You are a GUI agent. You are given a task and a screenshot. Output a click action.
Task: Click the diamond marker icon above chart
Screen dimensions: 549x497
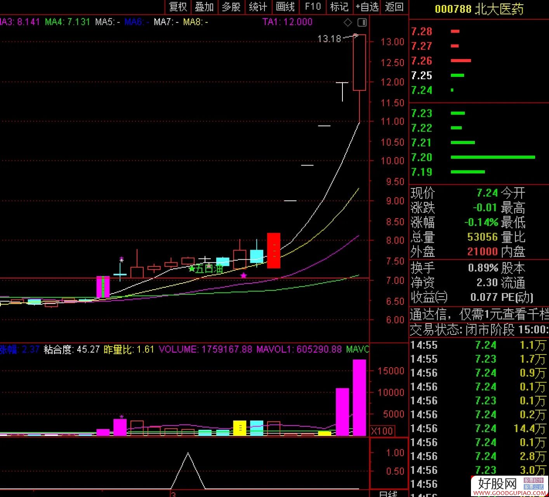(x=348, y=23)
